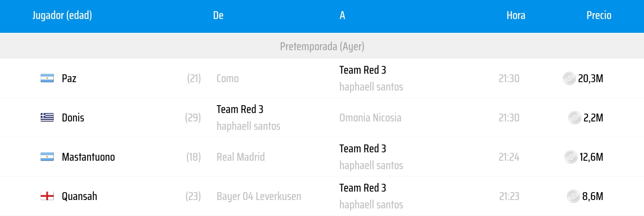The width and height of the screenshot is (644, 216).
Task: Click the England flag beside Quansah
Action: tap(47, 196)
